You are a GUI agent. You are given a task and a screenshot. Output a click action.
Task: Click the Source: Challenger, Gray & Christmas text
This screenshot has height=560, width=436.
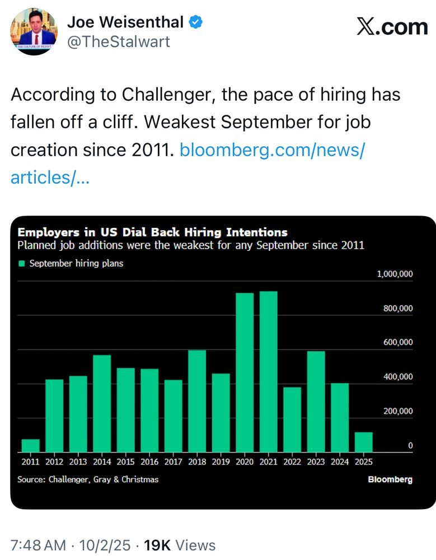pos(88,479)
